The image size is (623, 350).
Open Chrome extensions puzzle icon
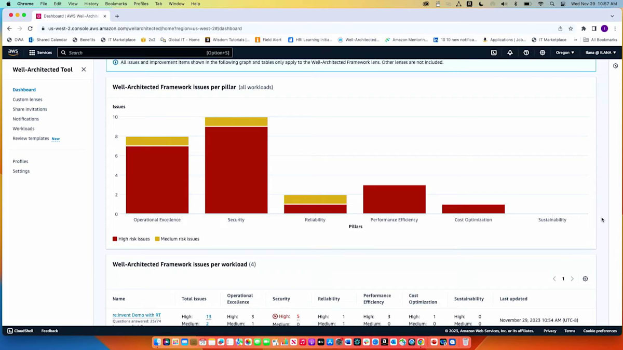click(x=584, y=29)
